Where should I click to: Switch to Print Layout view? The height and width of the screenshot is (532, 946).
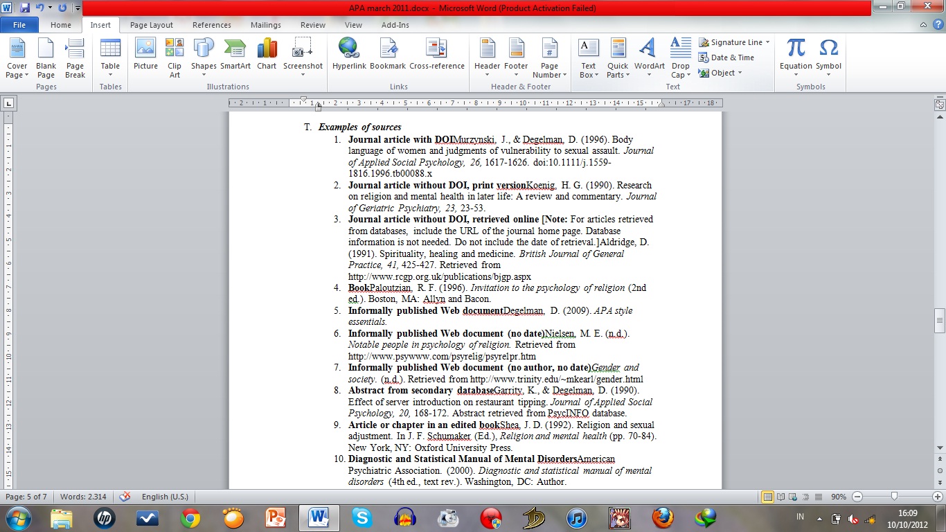(x=768, y=497)
